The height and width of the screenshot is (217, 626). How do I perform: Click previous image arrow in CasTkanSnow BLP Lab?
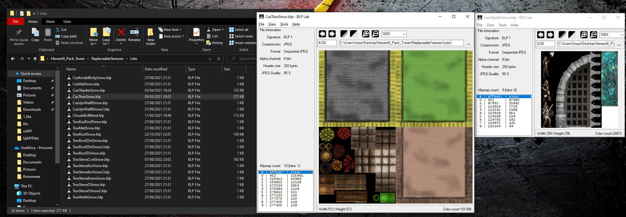[x=322, y=34]
